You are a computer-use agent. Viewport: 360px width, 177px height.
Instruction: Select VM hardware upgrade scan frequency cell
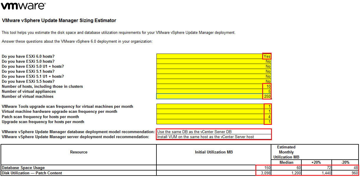[214, 111]
